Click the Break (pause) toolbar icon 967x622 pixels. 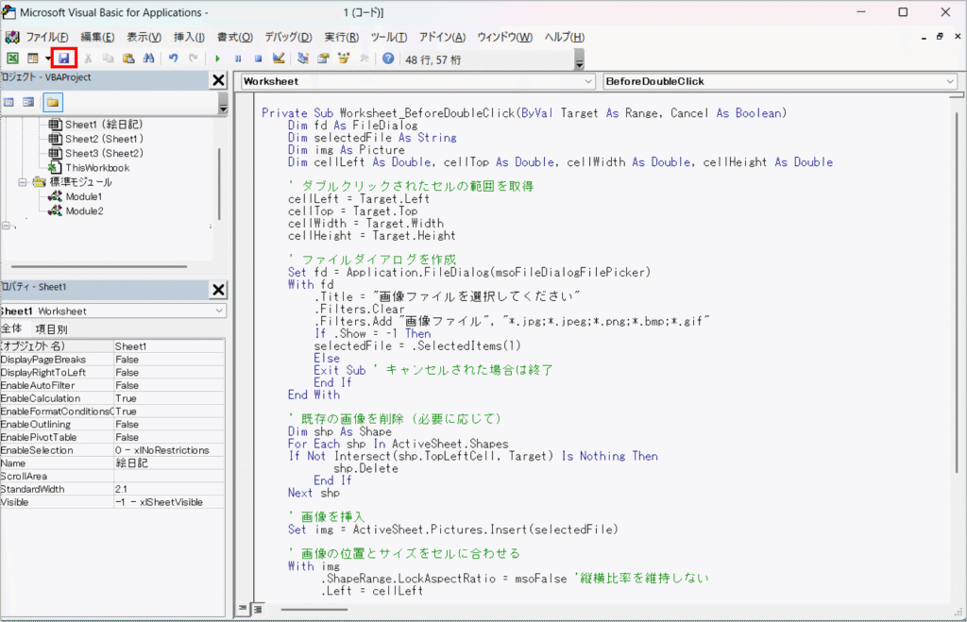point(238,59)
